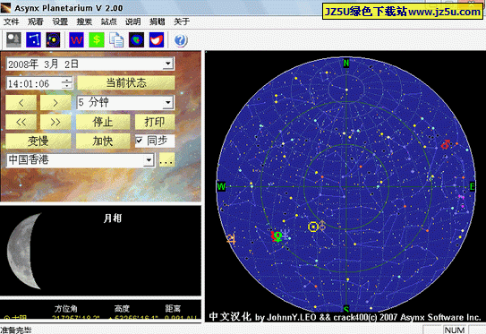
Task: Step back with the single < button
Action: 21,102
